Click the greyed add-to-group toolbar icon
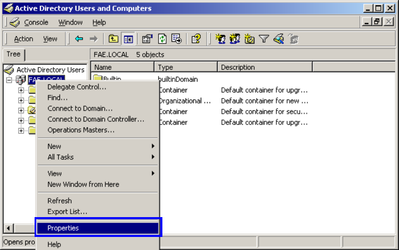Screen dimensions: 399x250 [294, 39]
